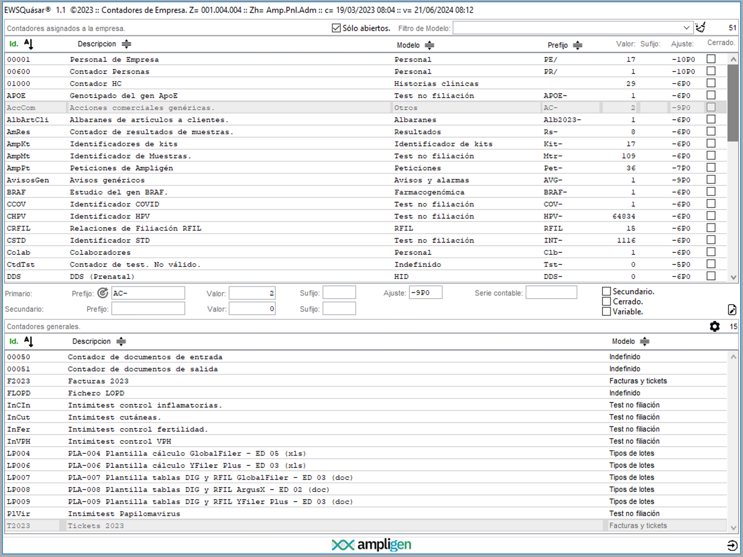Sort company counters by Id column

click(x=28, y=43)
